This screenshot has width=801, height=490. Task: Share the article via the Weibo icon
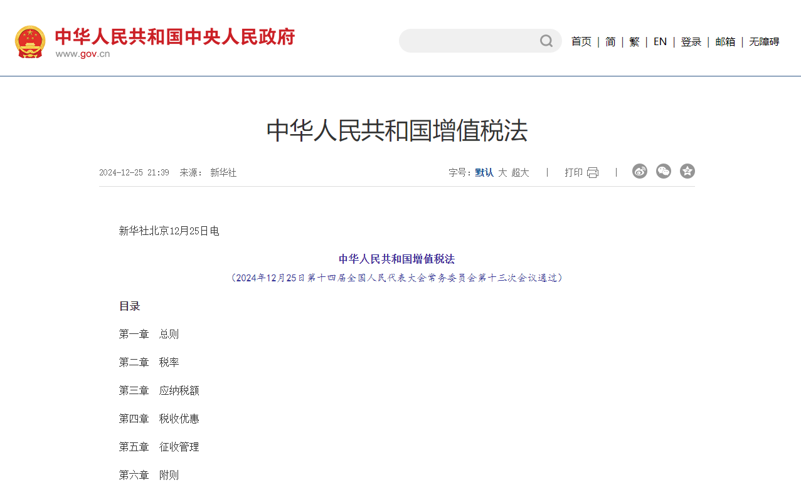tap(639, 170)
